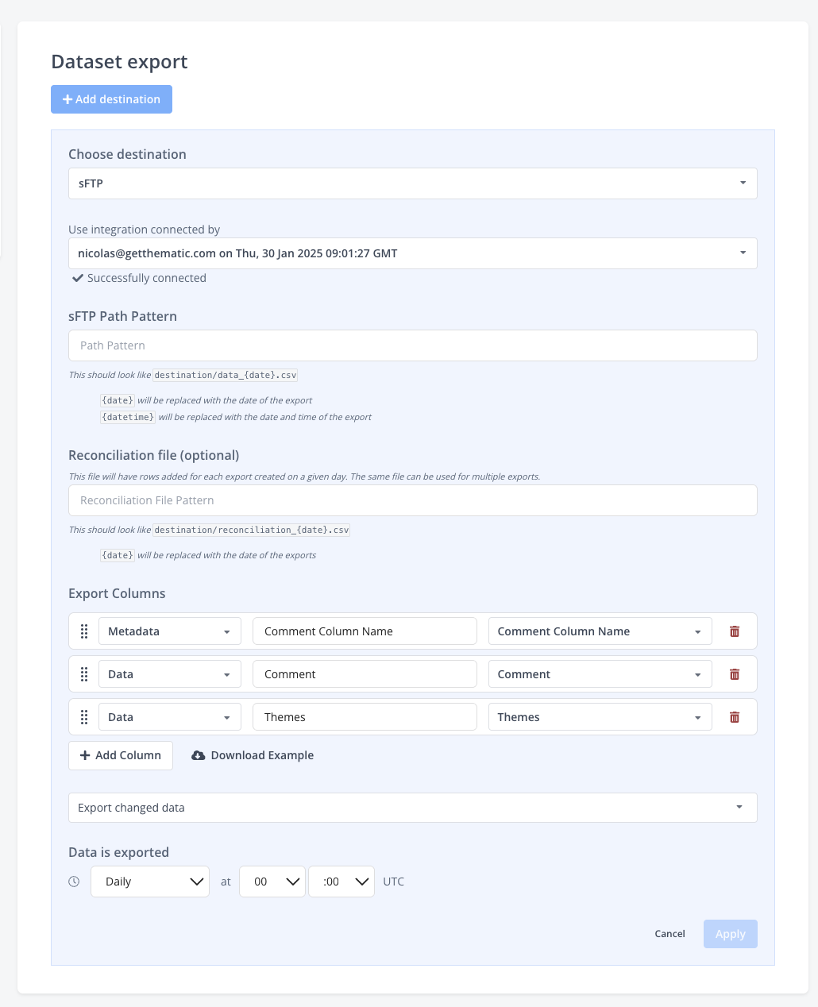Click the drag handle of Themes row
The image size is (818, 1007).
click(x=84, y=717)
